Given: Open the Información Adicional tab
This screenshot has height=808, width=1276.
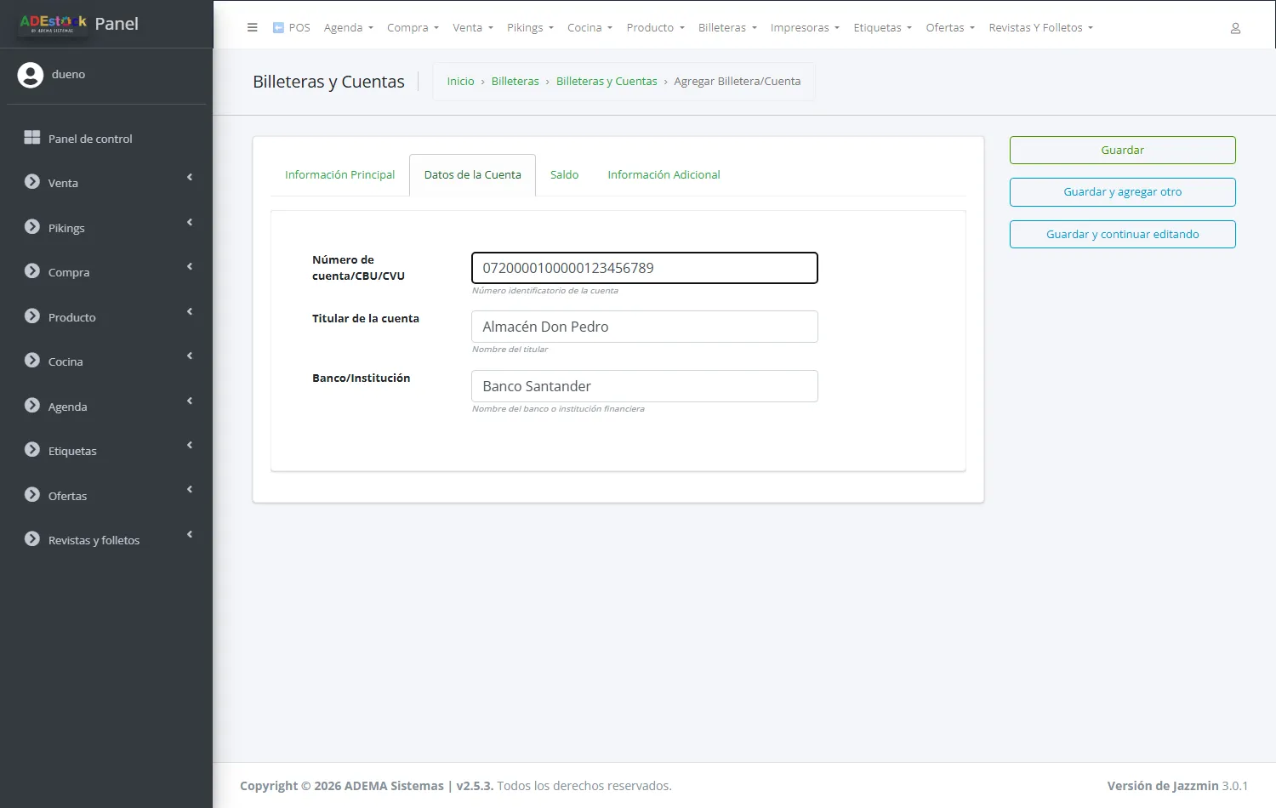Looking at the screenshot, I should 664,175.
